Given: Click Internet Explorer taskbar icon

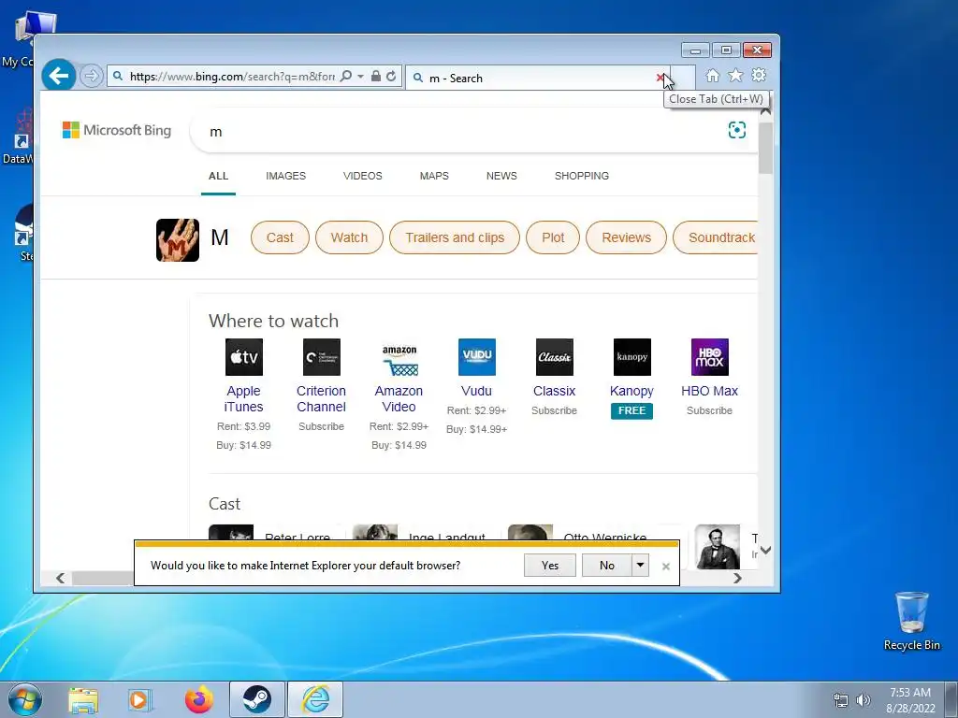Looking at the screenshot, I should [315, 699].
